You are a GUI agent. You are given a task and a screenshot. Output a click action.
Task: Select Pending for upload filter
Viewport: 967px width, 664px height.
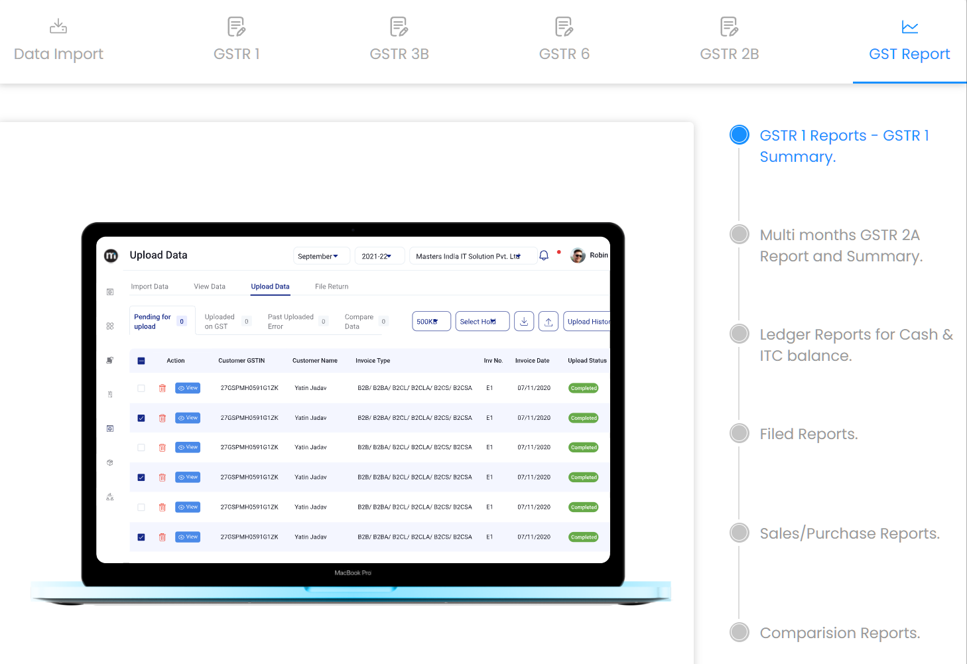[x=162, y=321]
